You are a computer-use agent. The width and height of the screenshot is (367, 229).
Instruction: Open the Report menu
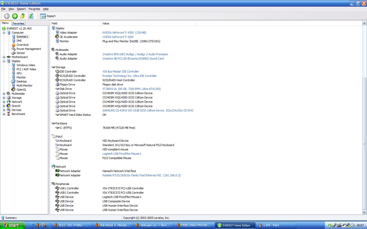tap(21, 9)
